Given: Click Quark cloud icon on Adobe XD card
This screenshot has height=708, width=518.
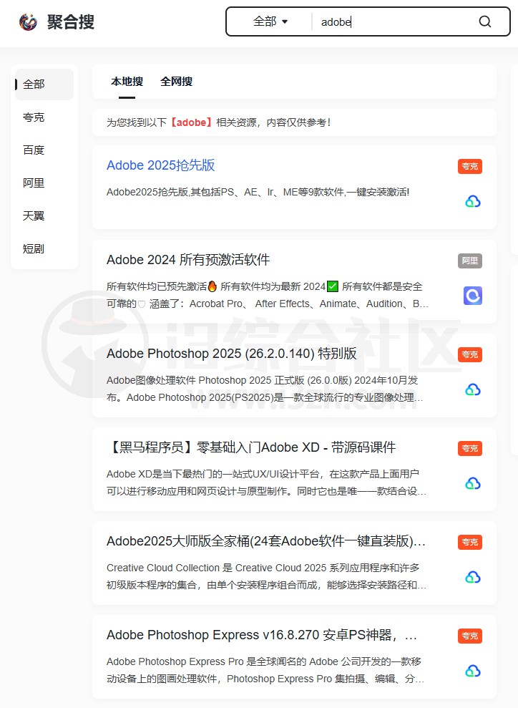Looking at the screenshot, I should [472, 484].
